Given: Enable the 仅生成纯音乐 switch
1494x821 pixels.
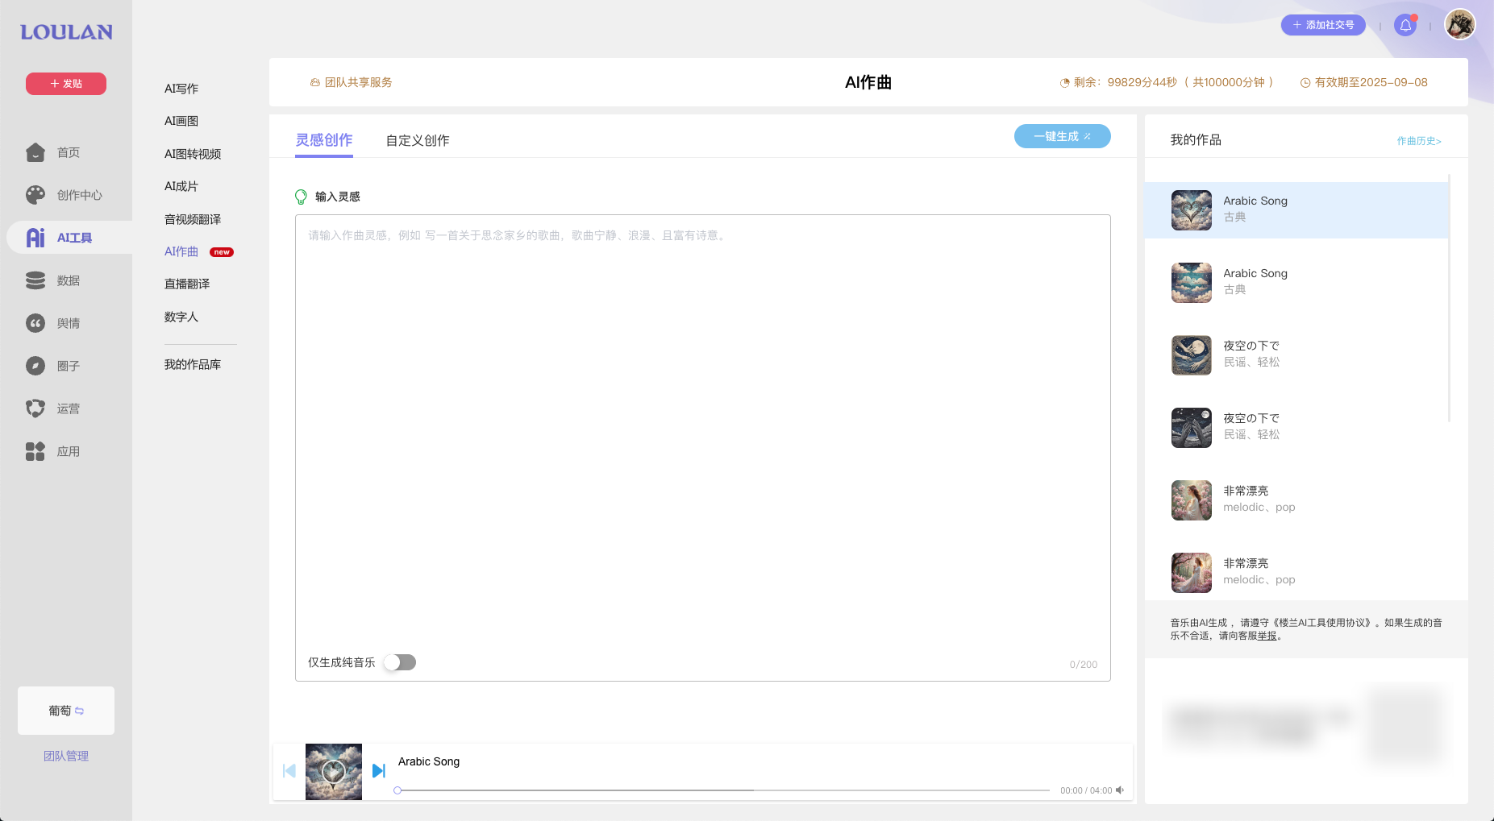Looking at the screenshot, I should [x=399, y=661].
